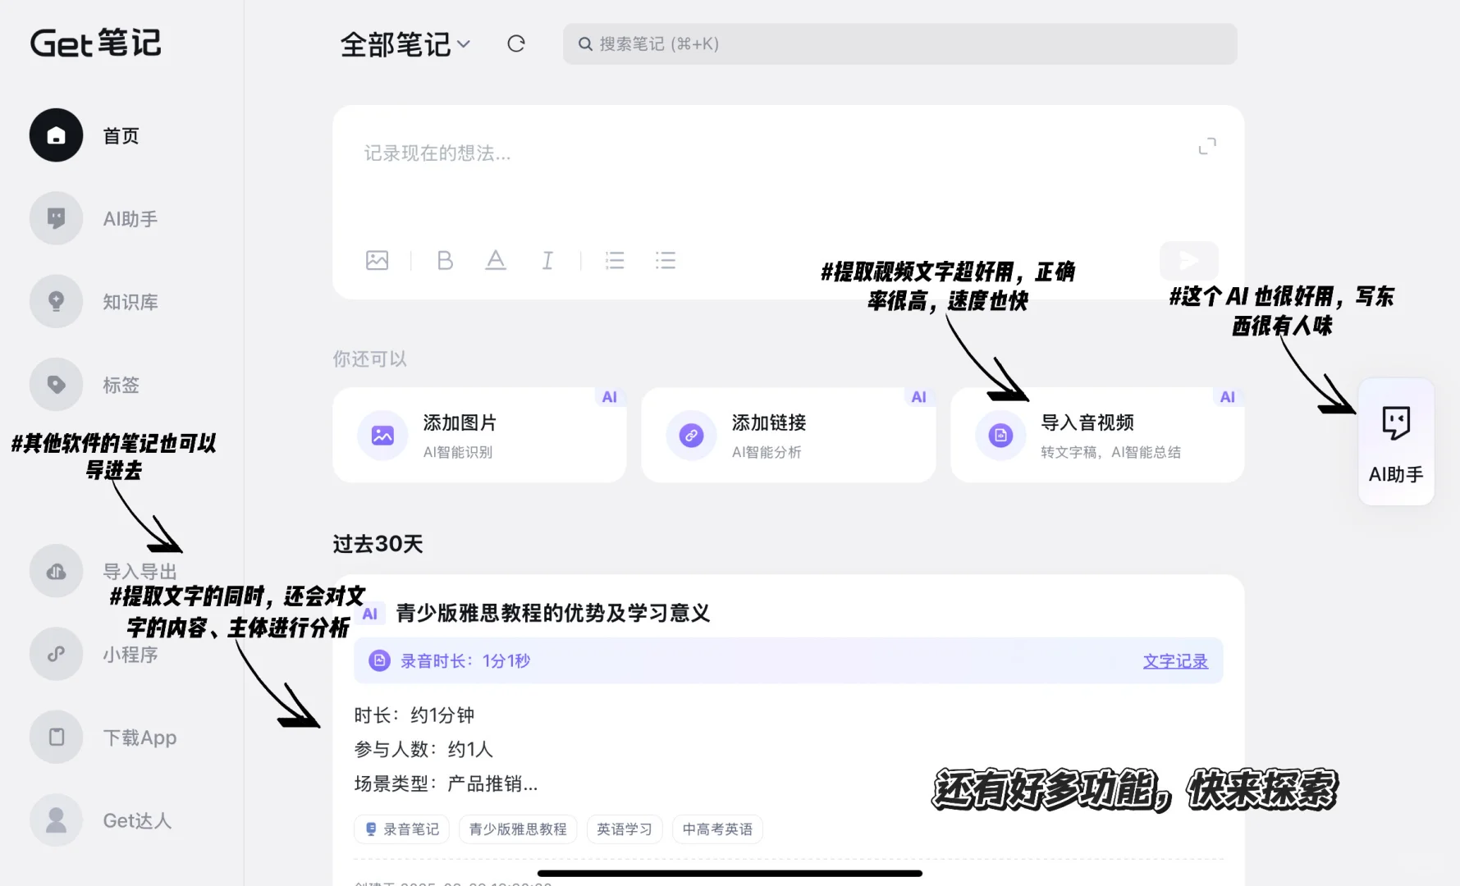Screen dimensions: 1460x886
Task: Click the bullet list icon in editor
Action: (666, 261)
